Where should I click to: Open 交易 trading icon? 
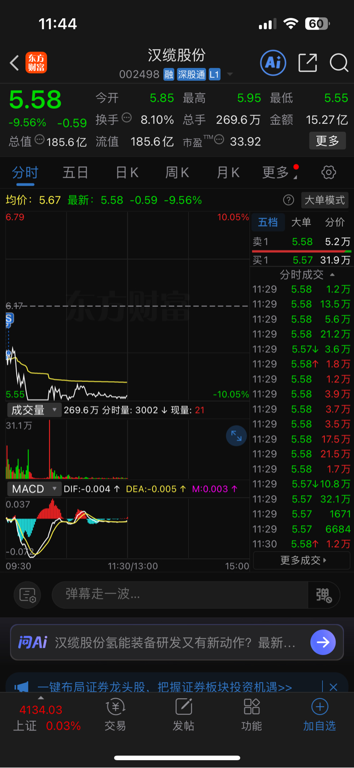[115, 715]
